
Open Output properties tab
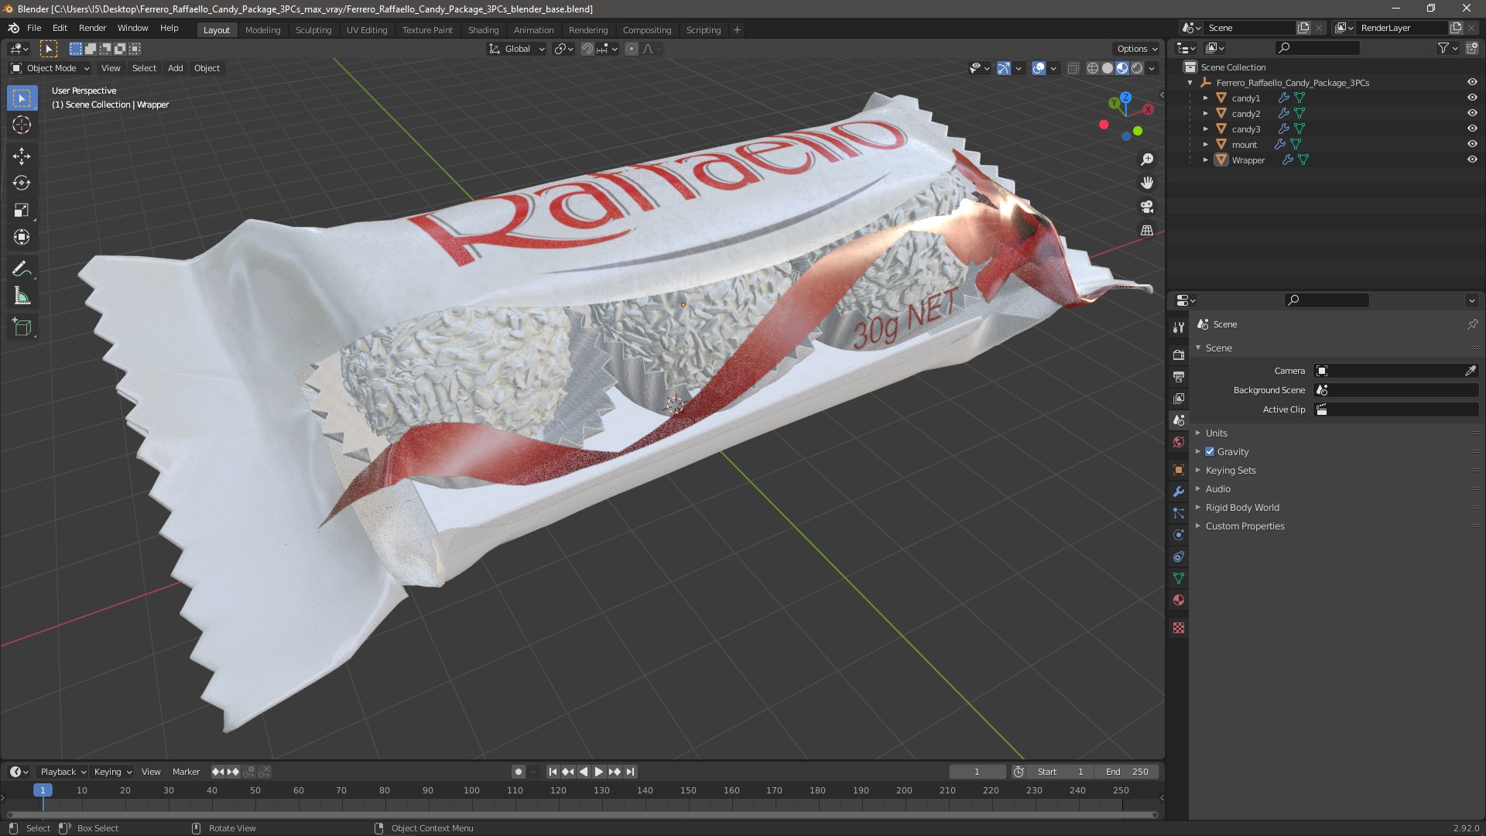[1179, 377]
